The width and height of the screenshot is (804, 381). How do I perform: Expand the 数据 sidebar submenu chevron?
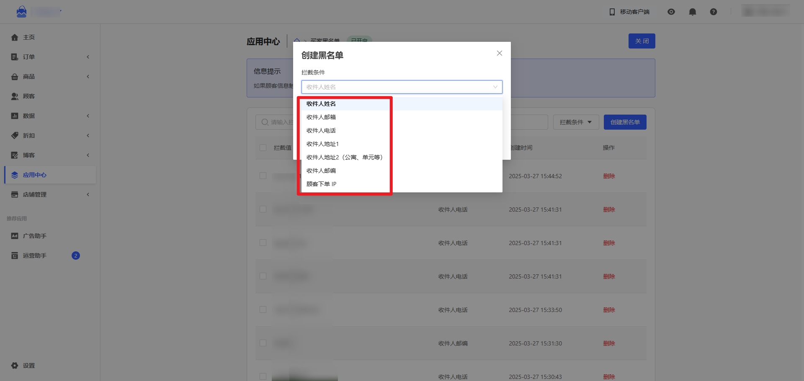point(88,116)
